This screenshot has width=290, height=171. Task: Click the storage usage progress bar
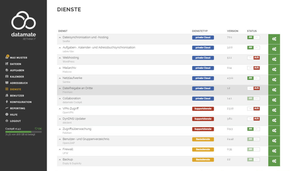[x=24, y=132]
